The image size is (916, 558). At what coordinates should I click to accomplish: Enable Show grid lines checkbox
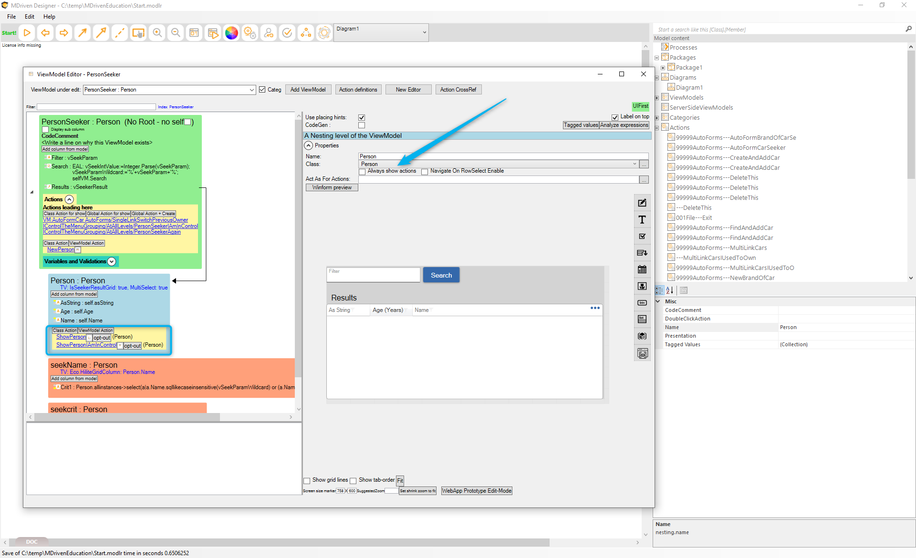pyautogui.click(x=307, y=481)
